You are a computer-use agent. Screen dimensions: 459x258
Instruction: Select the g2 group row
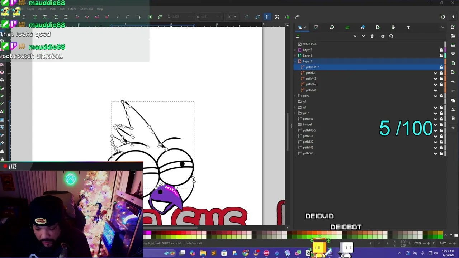[369, 101]
